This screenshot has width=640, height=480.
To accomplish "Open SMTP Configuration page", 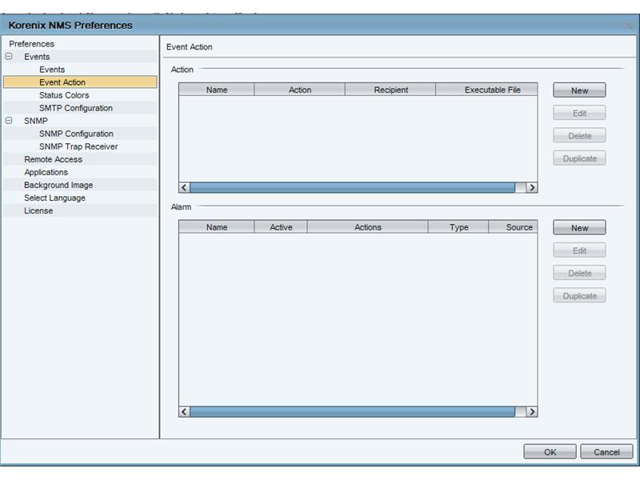I will [x=76, y=108].
